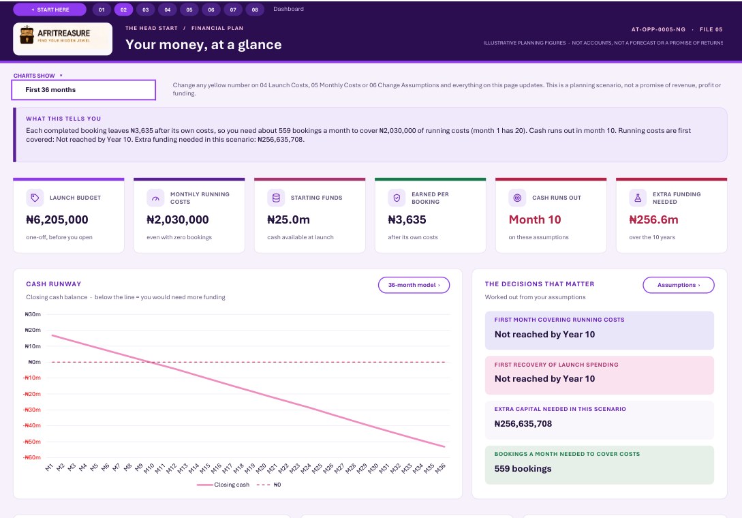Click The Head Start breadcrumb

[151, 29]
